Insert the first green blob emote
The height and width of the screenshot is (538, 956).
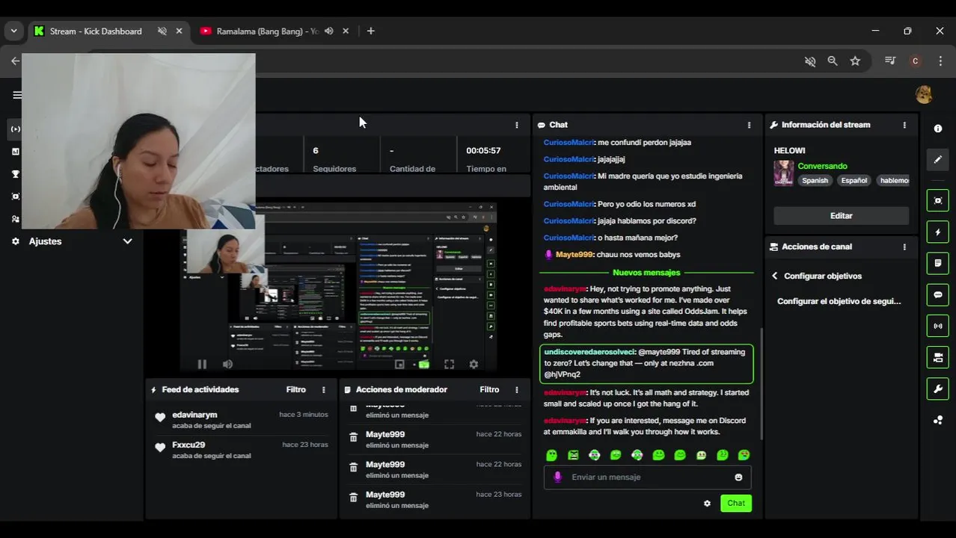tap(551, 454)
